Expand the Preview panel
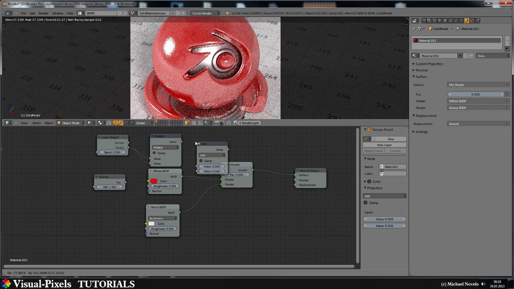This screenshot has height=289, width=514. coord(422,70)
